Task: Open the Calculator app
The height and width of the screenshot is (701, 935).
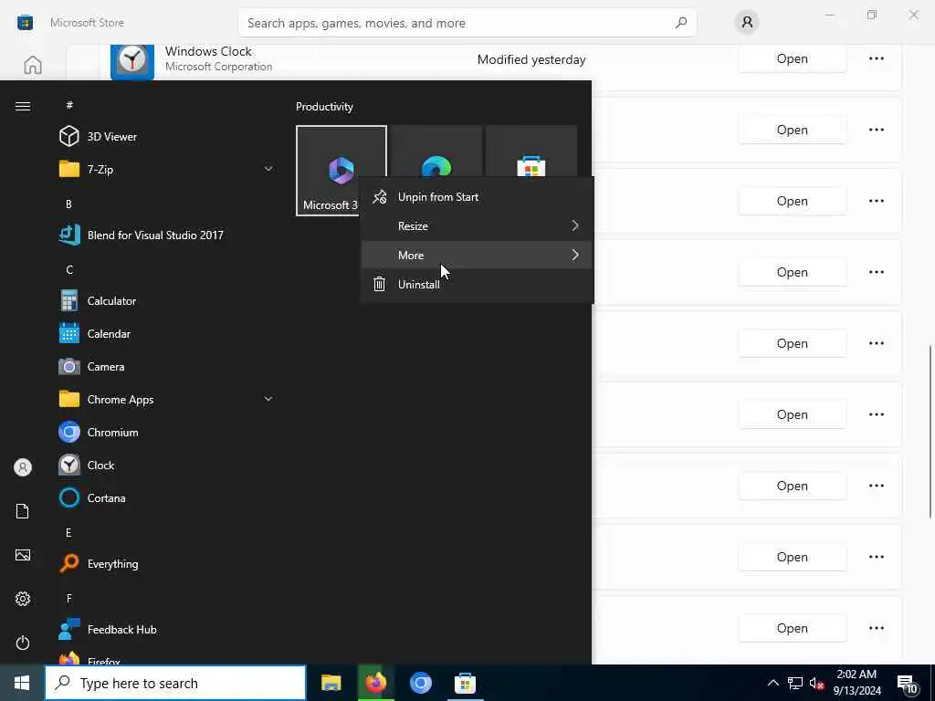Action: (x=165, y=301)
